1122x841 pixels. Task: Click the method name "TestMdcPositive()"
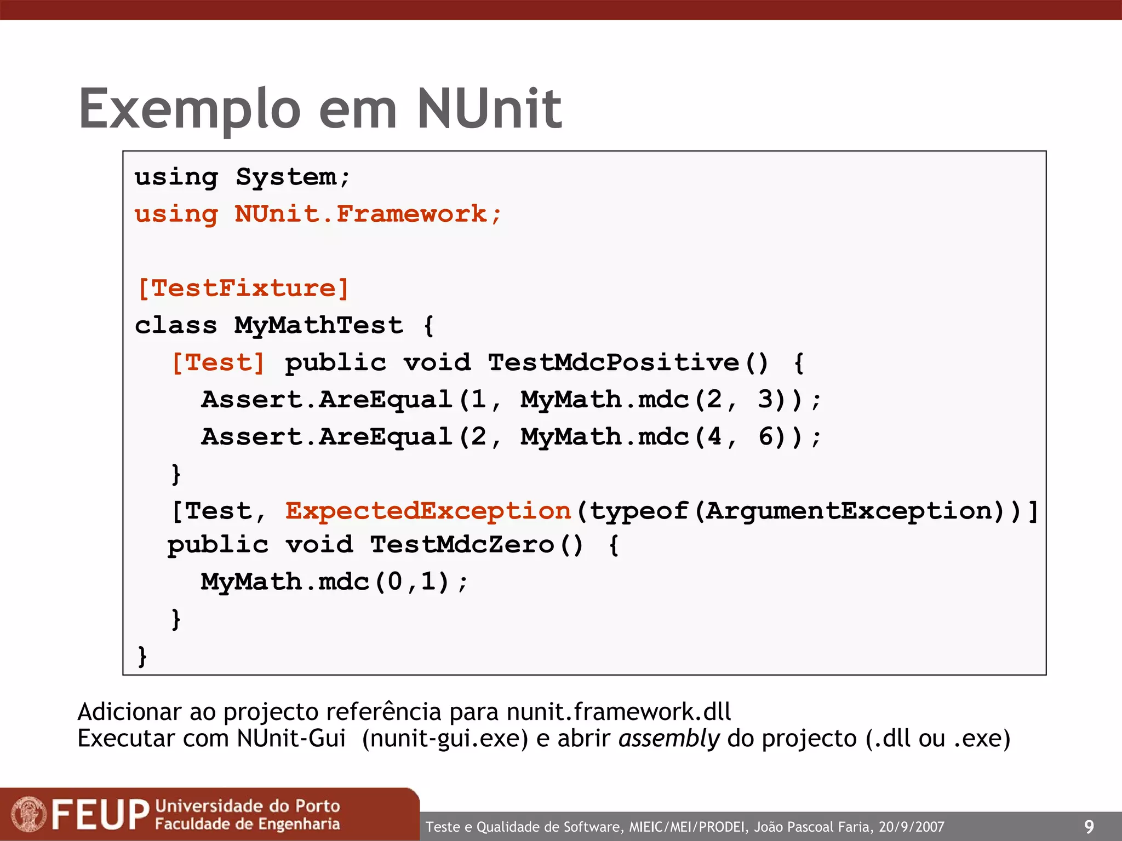[628, 362]
